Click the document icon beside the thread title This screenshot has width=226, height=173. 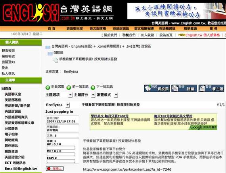56,60
